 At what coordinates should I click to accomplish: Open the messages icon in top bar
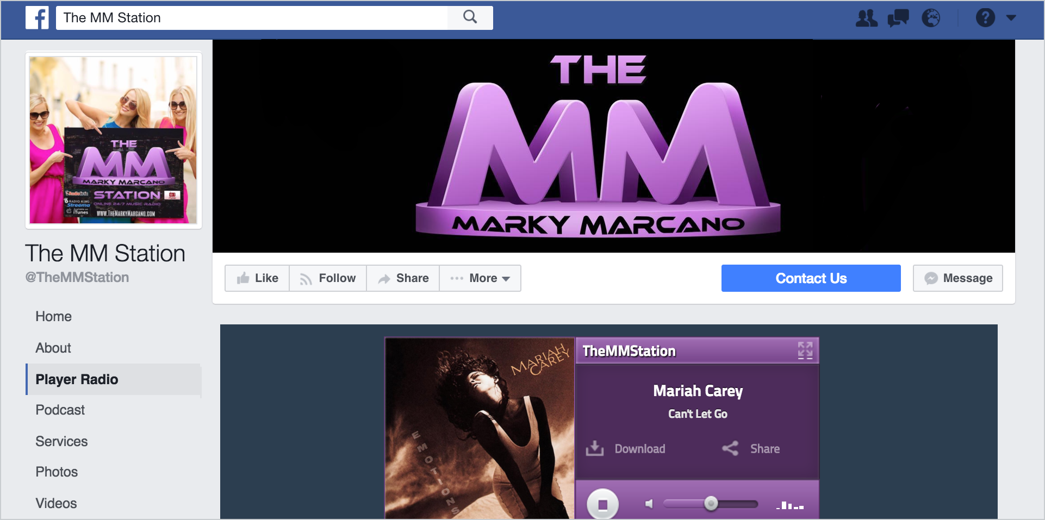[x=898, y=18]
